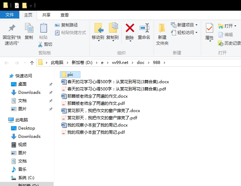Click 此电脑 in address breadcrumb

[57, 63]
